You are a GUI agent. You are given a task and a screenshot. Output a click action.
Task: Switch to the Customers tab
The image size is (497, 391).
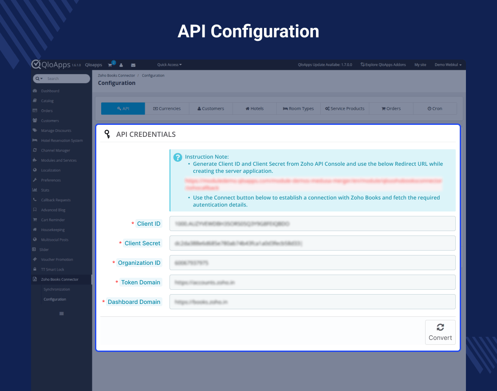click(211, 108)
